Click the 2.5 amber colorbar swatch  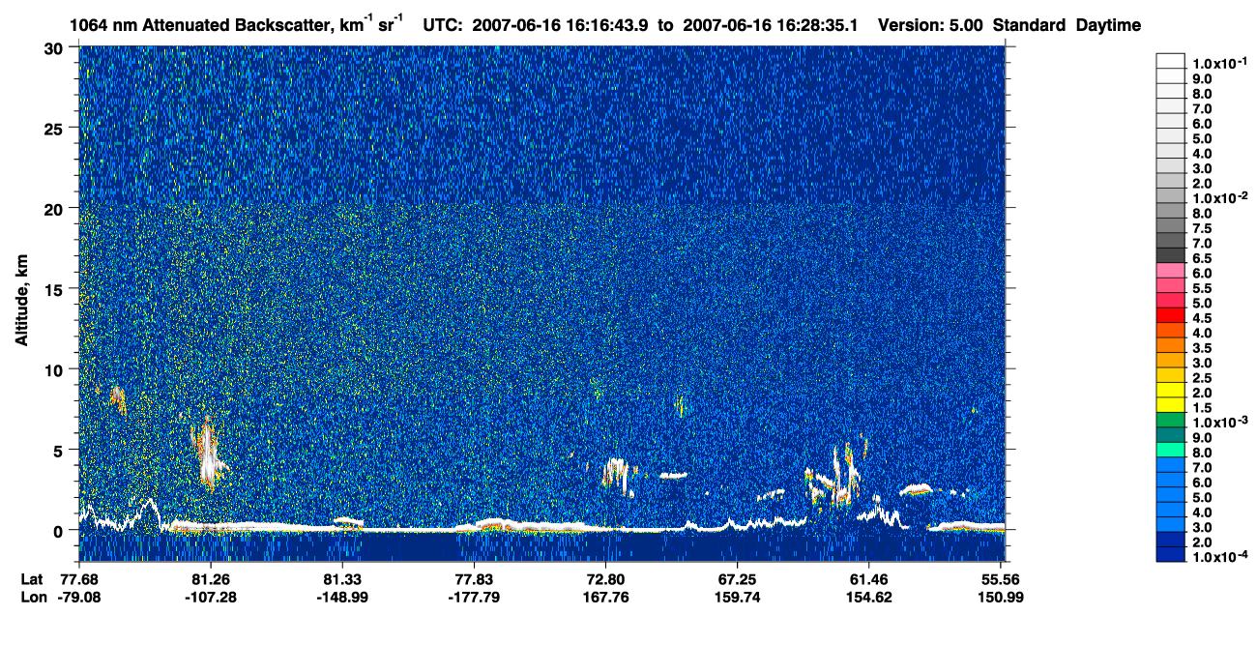point(1171,375)
